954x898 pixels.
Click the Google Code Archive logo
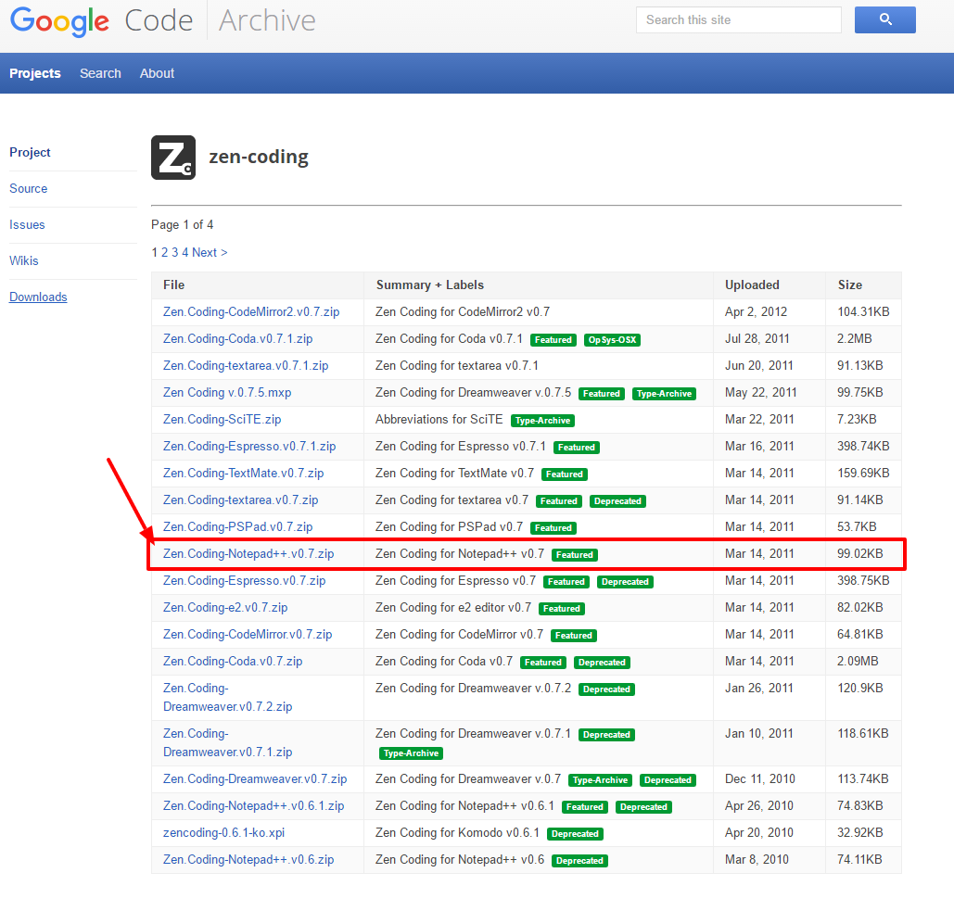coord(163,21)
